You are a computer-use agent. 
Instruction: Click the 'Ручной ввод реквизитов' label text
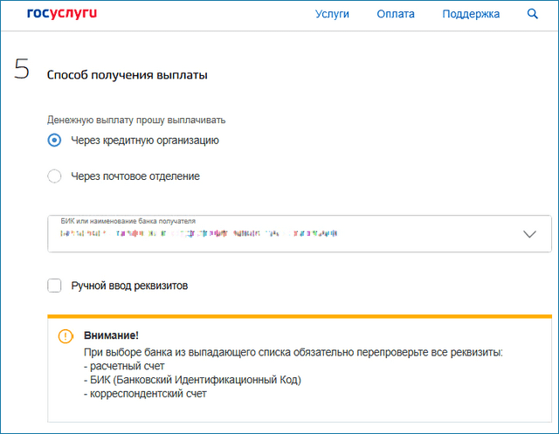(x=129, y=286)
